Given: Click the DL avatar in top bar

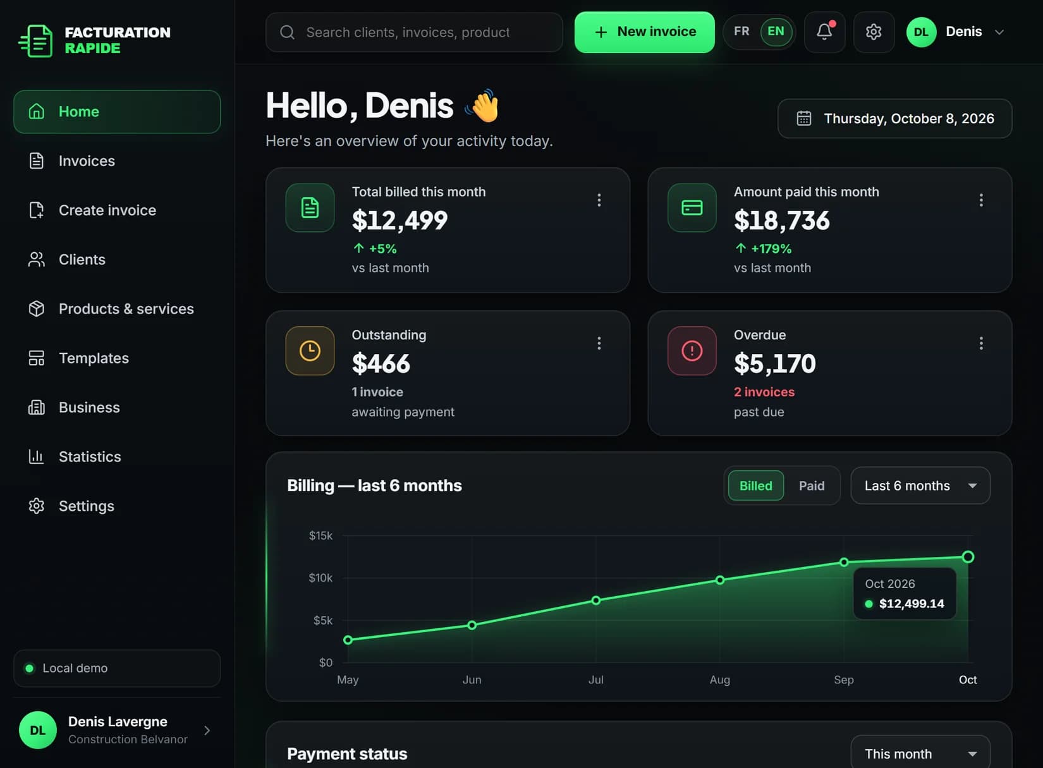Looking at the screenshot, I should coord(921,32).
